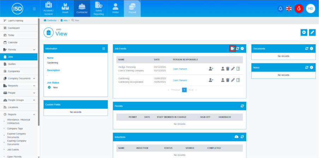This screenshot has height=158, width=319.
Task: Open the notifications bell
Action: coord(280,8)
